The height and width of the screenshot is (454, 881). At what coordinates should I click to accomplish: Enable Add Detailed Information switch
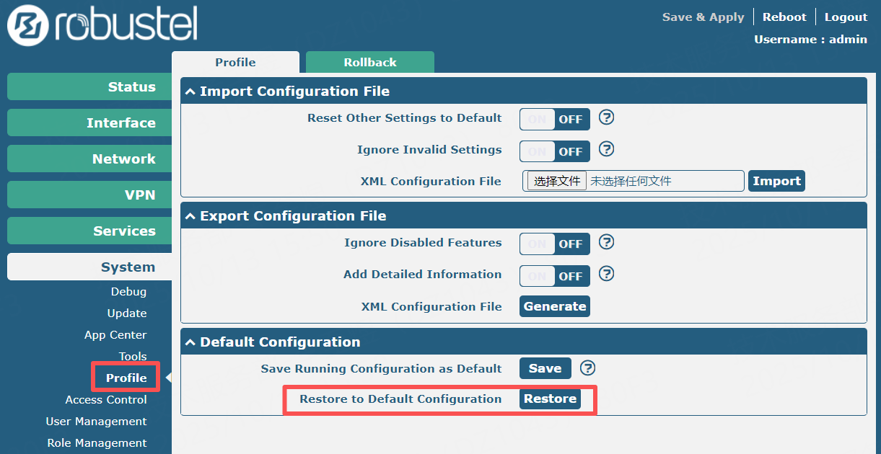(555, 276)
